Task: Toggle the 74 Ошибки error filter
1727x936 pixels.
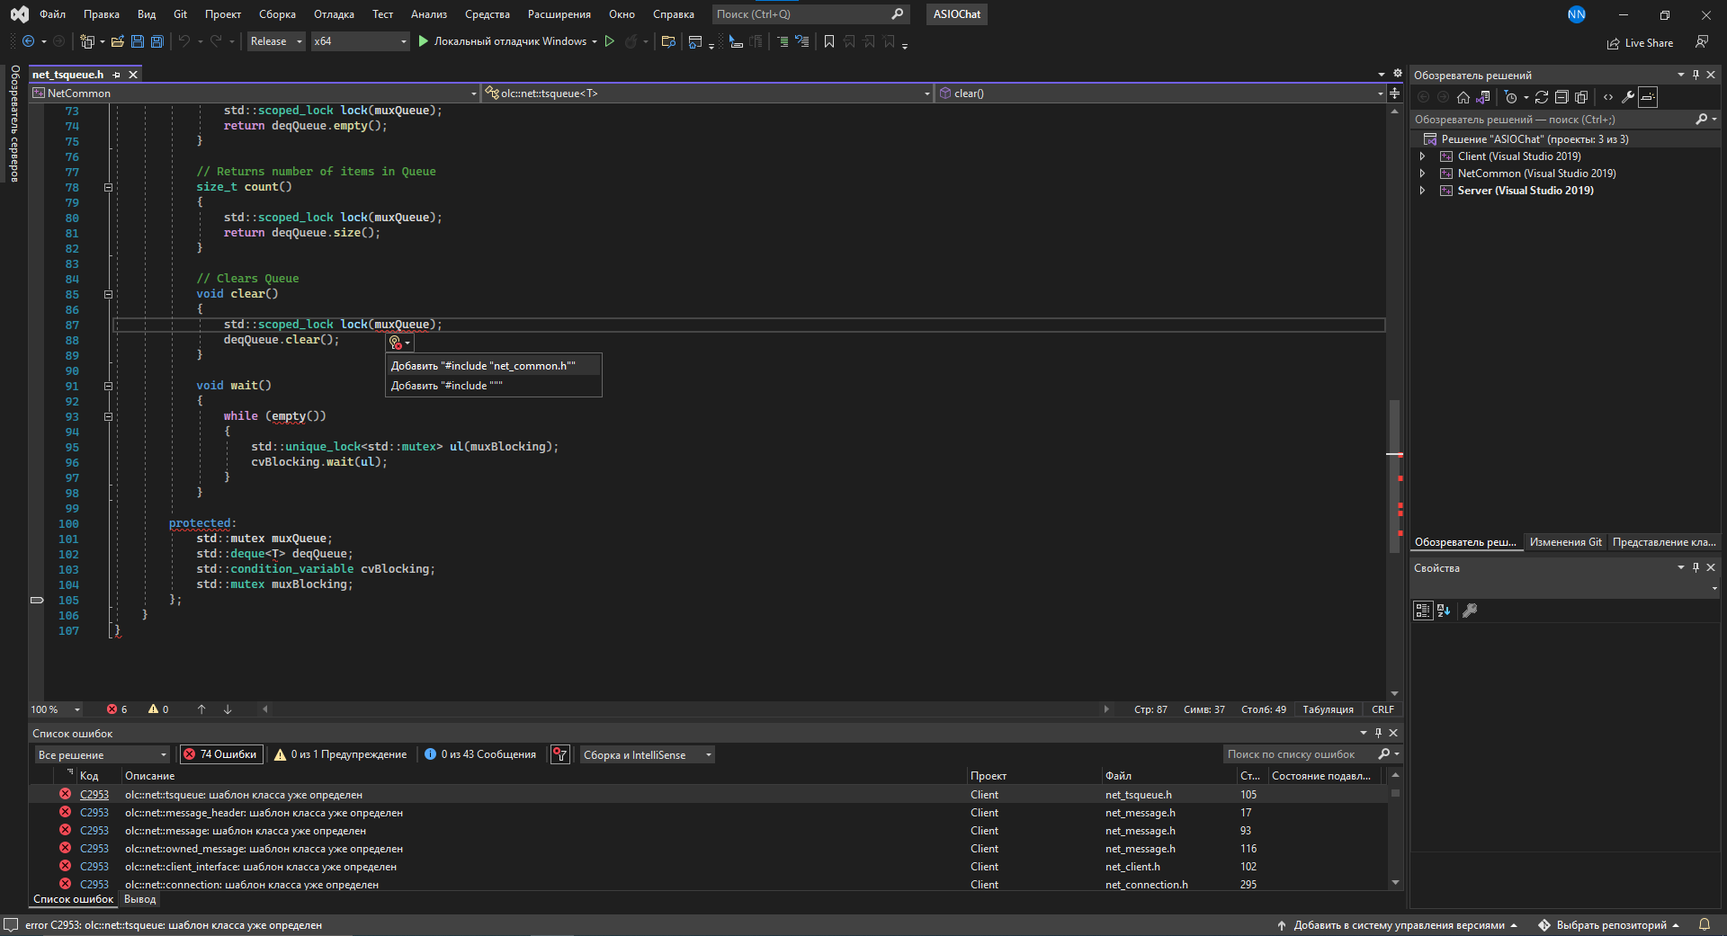Action: (220, 754)
